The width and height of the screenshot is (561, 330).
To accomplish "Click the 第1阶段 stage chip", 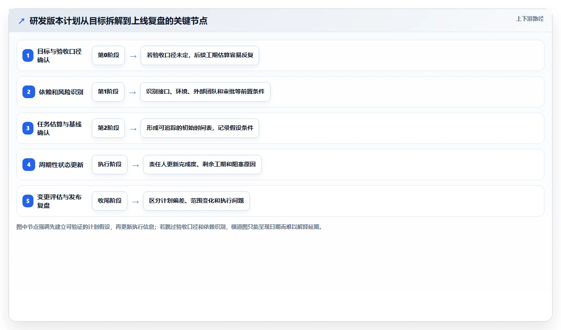I will coord(108,92).
